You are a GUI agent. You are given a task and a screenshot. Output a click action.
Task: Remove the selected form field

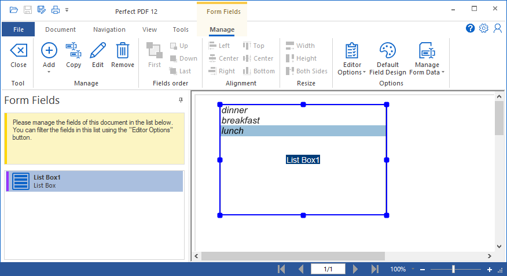pos(123,55)
